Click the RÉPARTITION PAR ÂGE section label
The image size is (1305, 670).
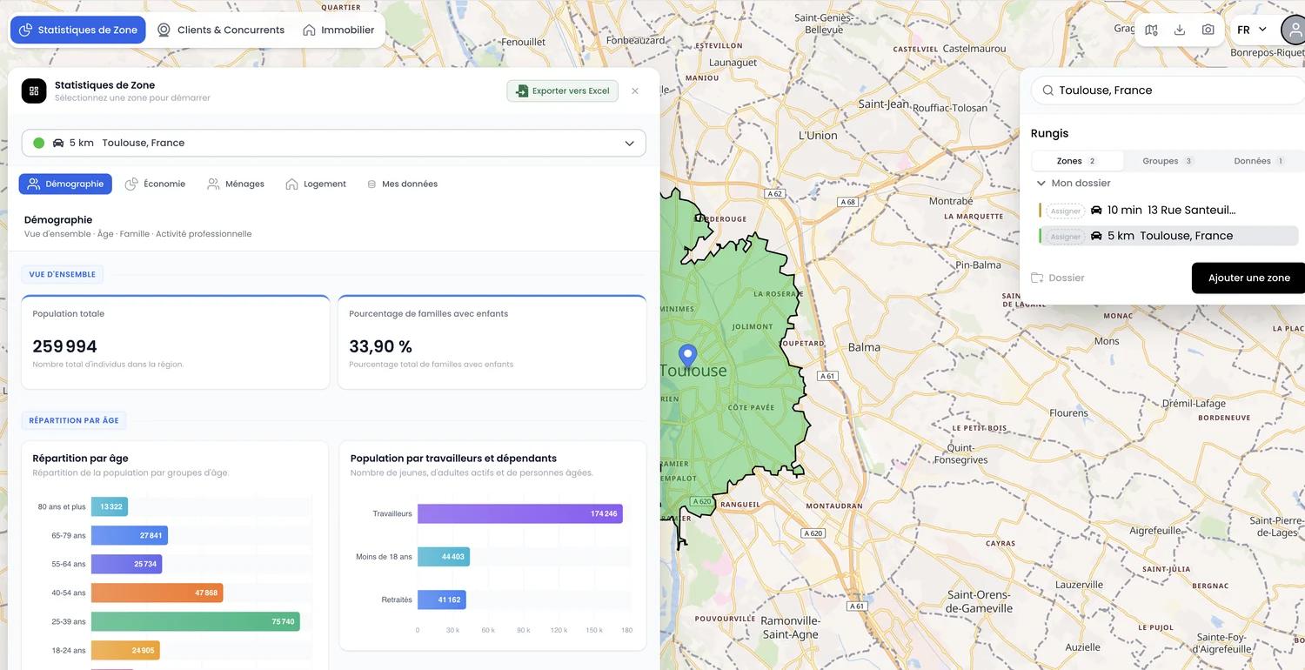coord(74,420)
